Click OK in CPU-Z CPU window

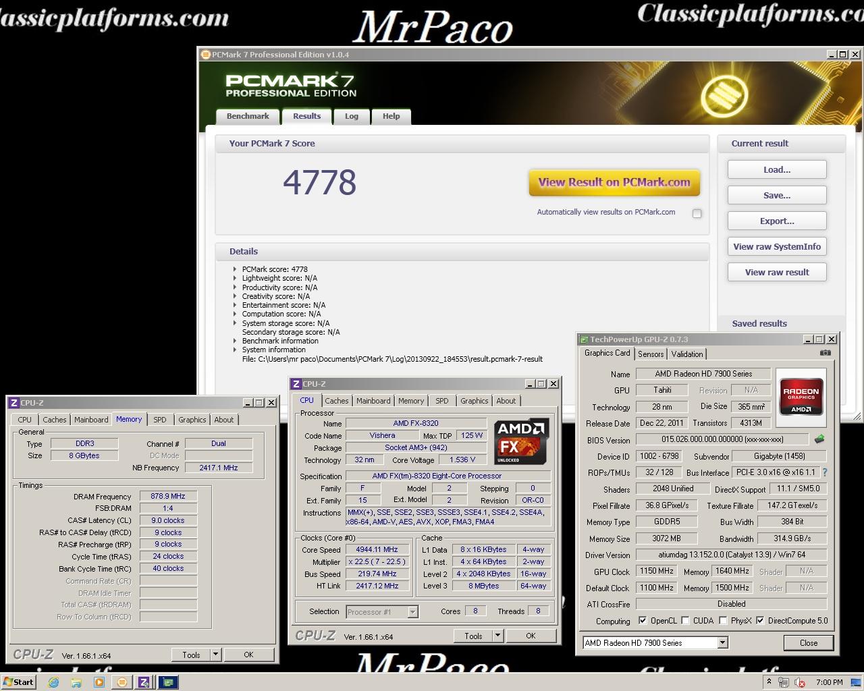coord(531,636)
